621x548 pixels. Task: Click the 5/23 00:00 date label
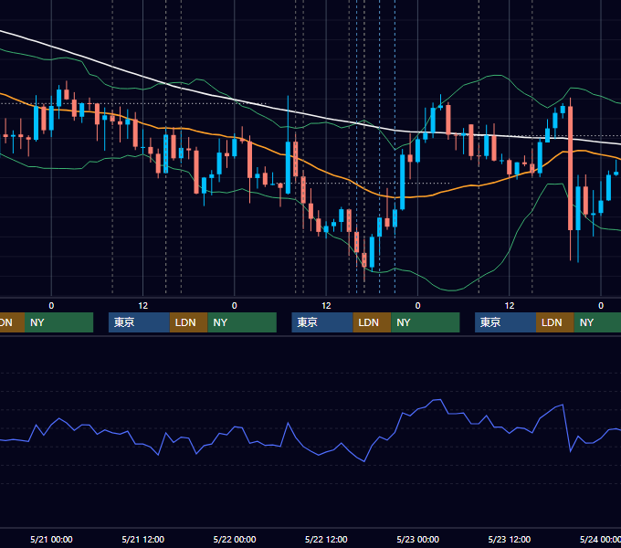tap(418, 539)
